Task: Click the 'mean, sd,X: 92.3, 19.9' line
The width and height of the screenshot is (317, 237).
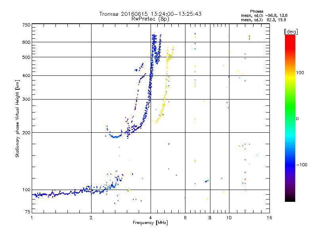Action: coord(263,20)
